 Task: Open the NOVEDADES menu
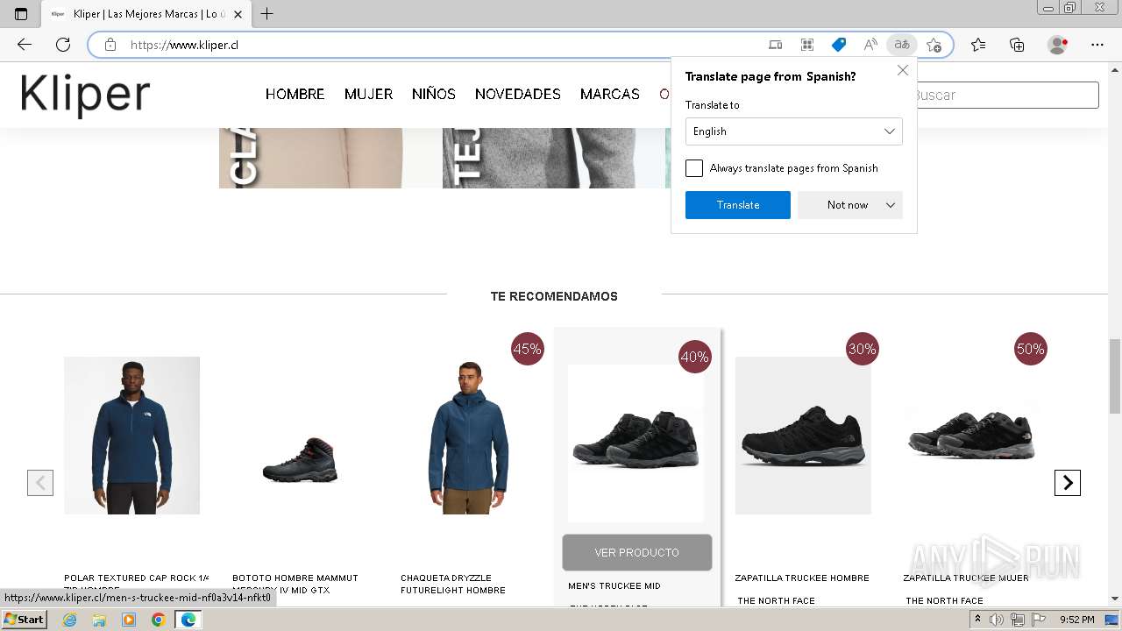coord(518,95)
